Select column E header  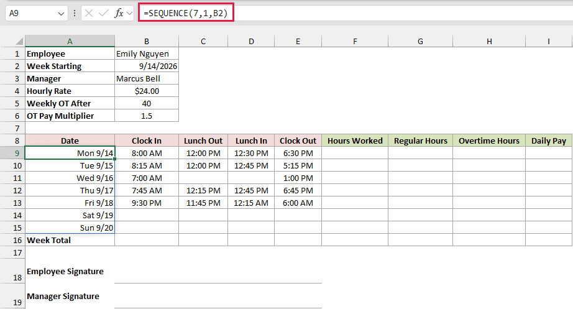click(298, 41)
